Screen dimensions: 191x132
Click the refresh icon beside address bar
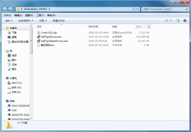point(138,9)
